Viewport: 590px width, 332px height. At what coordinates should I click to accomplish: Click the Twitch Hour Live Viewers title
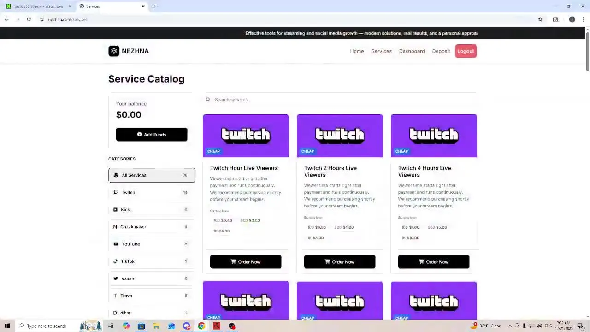(x=244, y=168)
